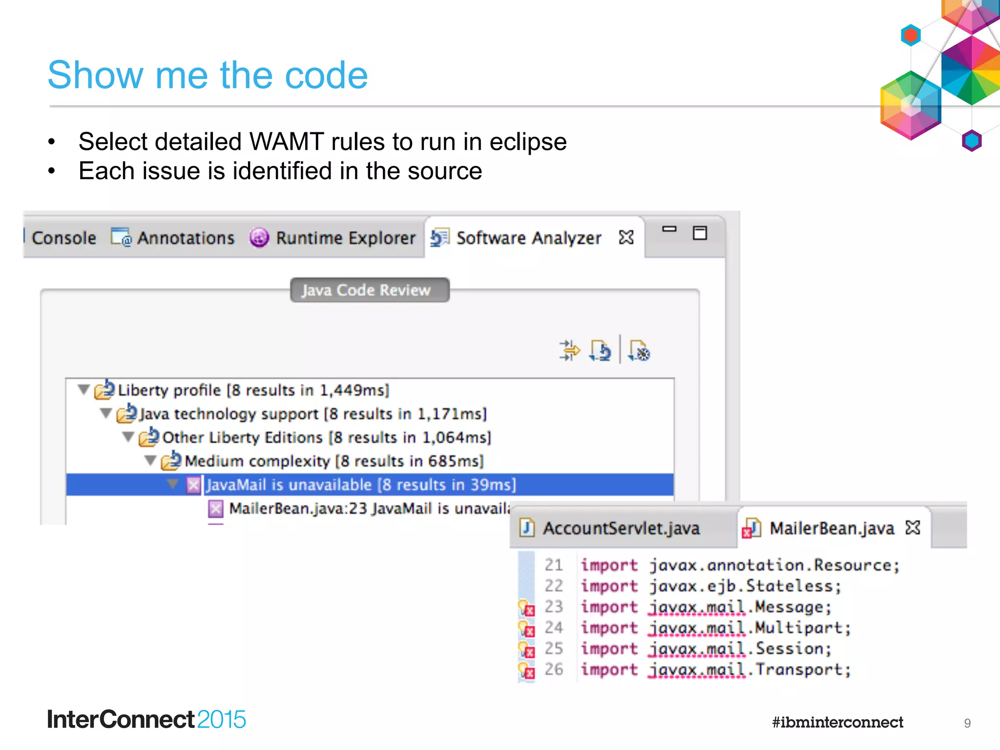Click the AccountServlet.java file icon
1000x750 pixels.
pos(527,528)
